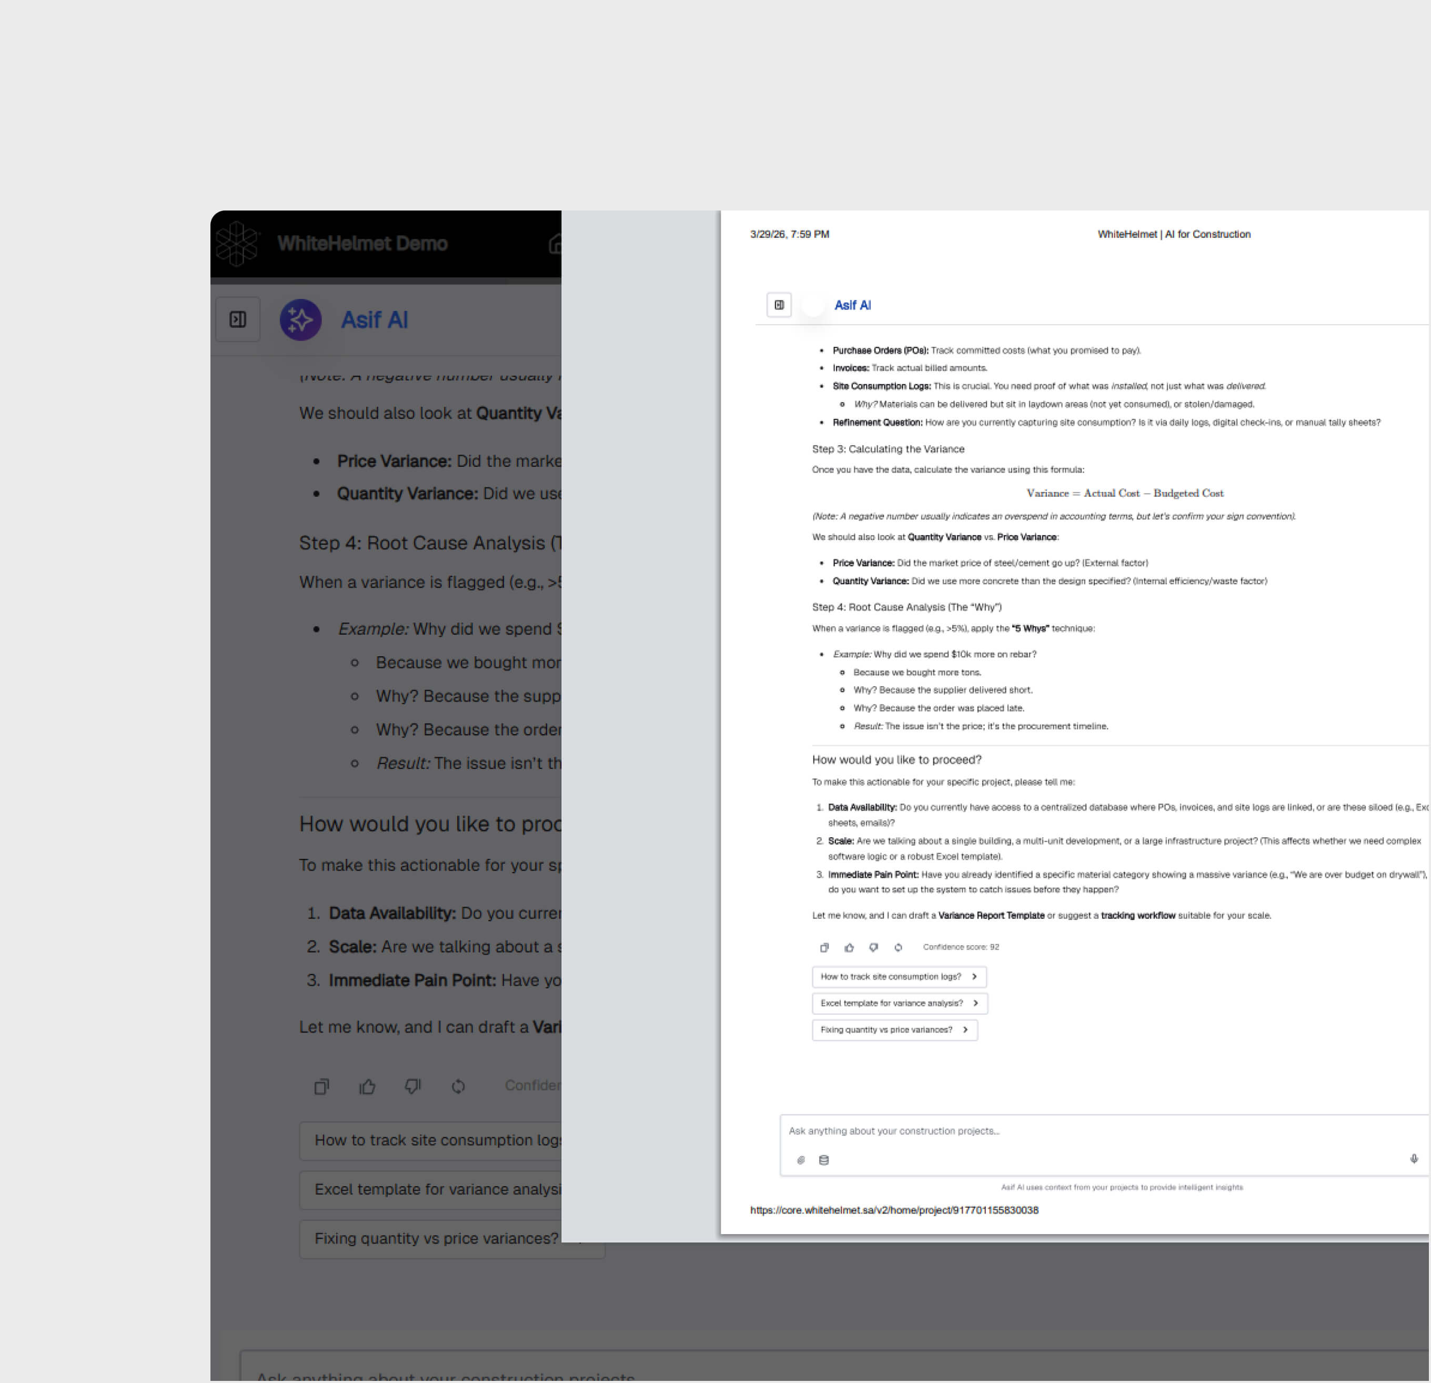Start voice input with the microphone icon
The width and height of the screenshot is (1431, 1383).
tap(1414, 1159)
